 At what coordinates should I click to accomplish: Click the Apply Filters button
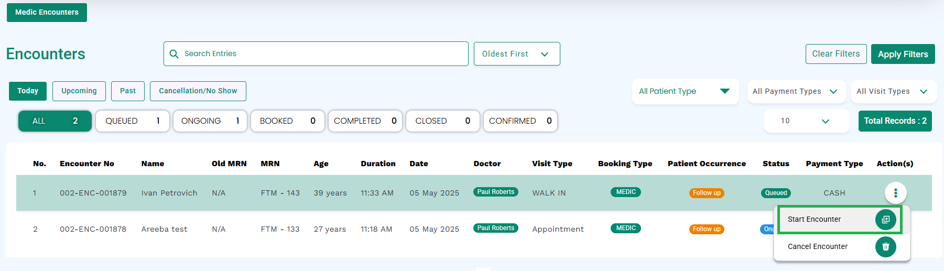click(903, 54)
